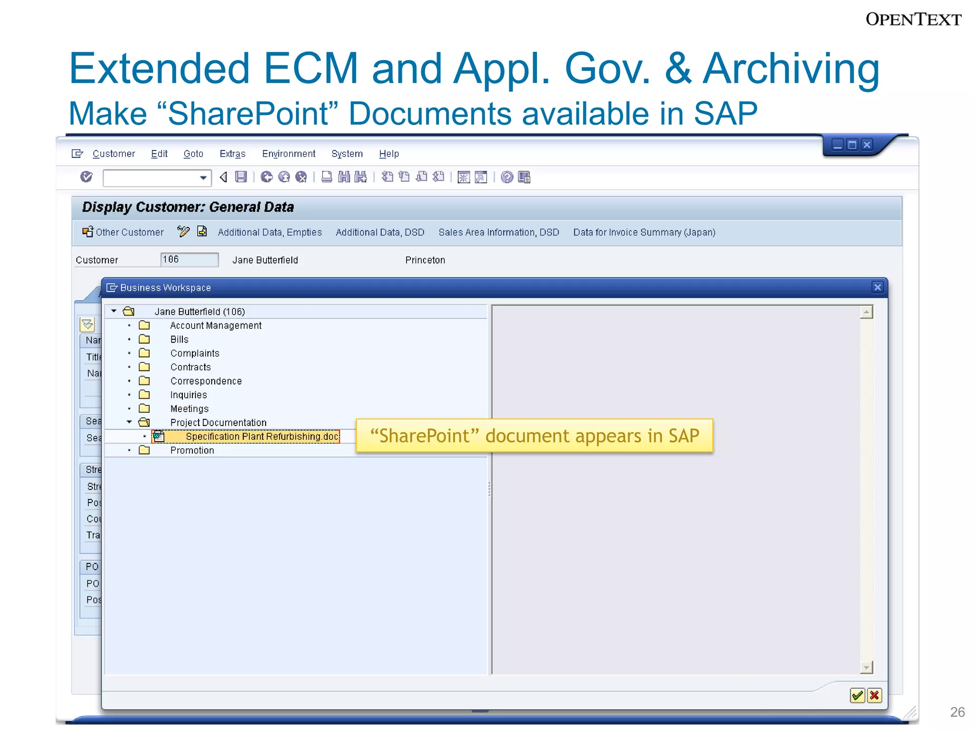This screenshot has width=975, height=731.
Task: Click the collapse command field triangle icon
Action: coord(223,177)
